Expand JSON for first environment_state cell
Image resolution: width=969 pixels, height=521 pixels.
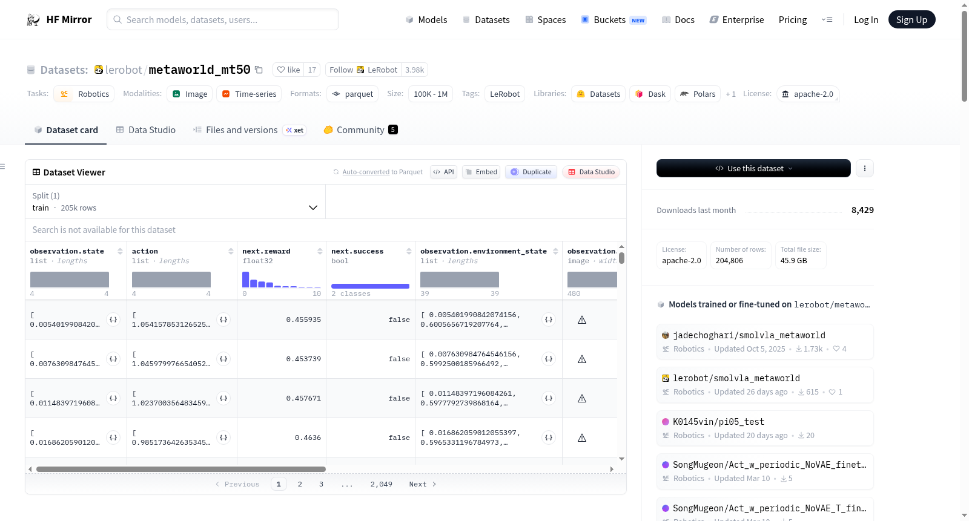[x=549, y=319]
